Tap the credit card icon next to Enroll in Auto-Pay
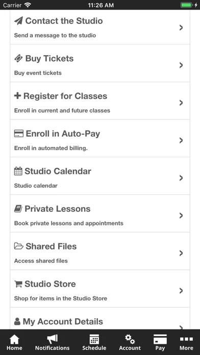The width and height of the screenshot is (200, 355). 18,134
